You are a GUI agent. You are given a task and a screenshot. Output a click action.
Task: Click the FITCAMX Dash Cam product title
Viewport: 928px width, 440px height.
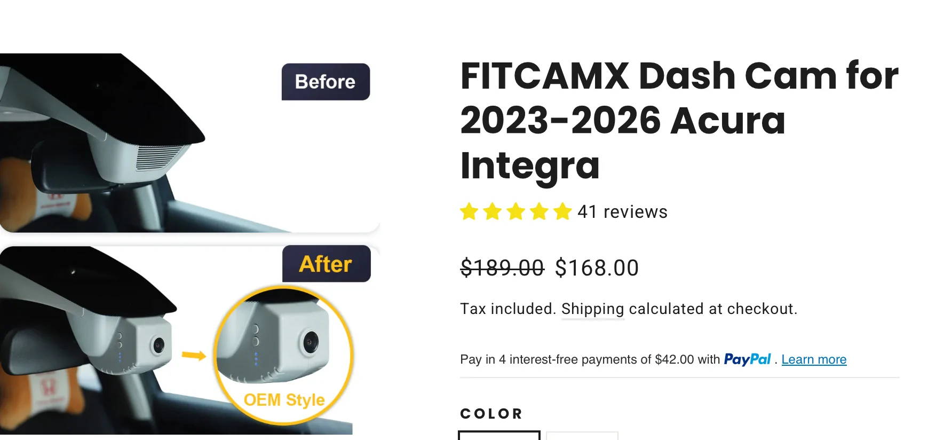(x=679, y=120)
